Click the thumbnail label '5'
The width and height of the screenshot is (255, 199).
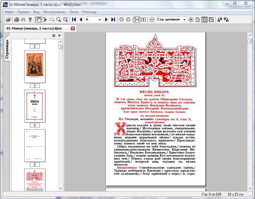tap(35, 165)
